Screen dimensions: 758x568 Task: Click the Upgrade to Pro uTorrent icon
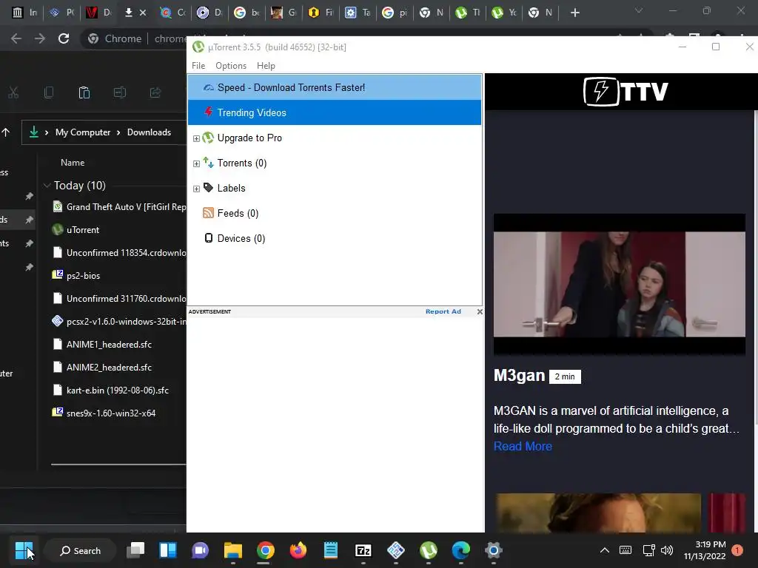(x=208, y=138)
